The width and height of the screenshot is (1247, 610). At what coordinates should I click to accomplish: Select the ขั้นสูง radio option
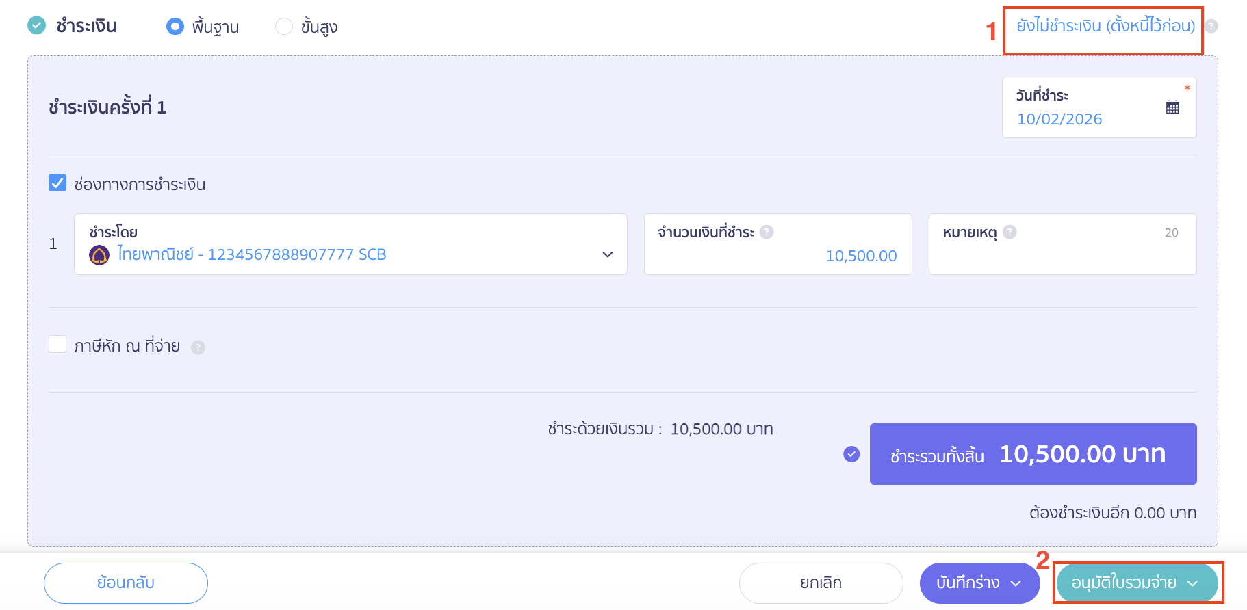[283, 26]
